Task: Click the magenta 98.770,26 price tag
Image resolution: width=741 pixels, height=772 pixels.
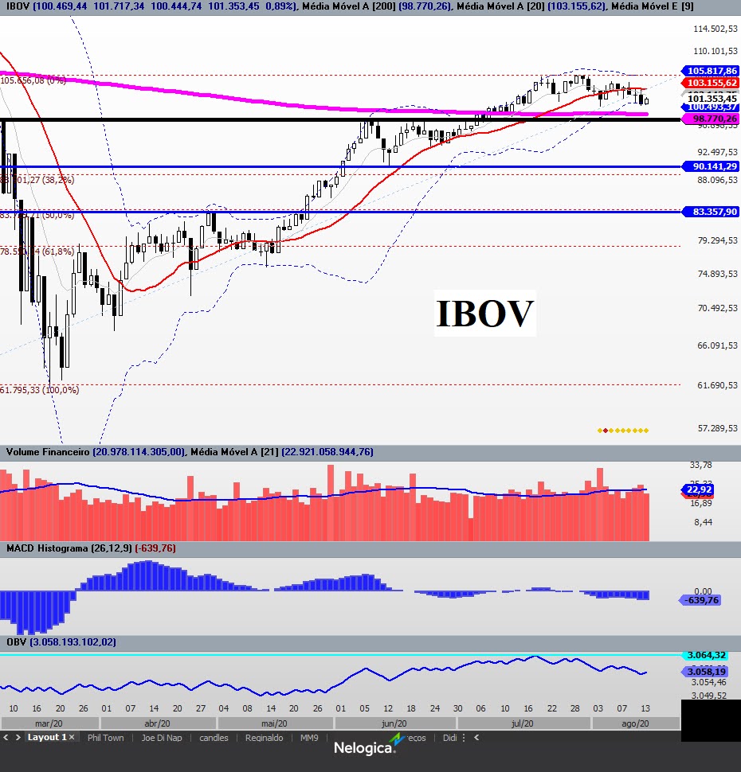Action: (x=710, y=119)
